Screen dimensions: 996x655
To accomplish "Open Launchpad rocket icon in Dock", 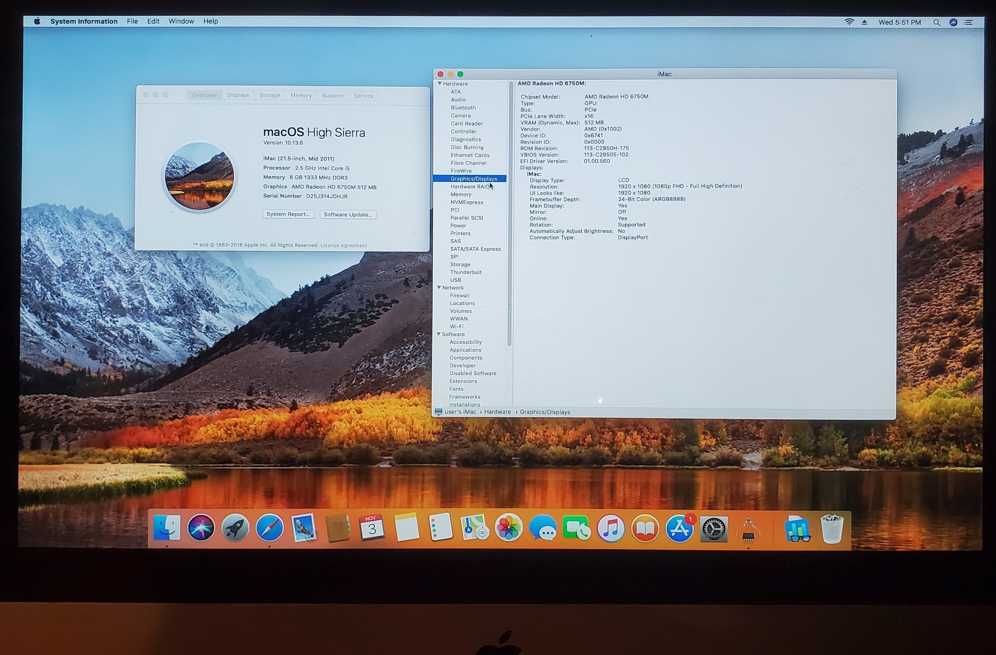I will click(235, 528).
